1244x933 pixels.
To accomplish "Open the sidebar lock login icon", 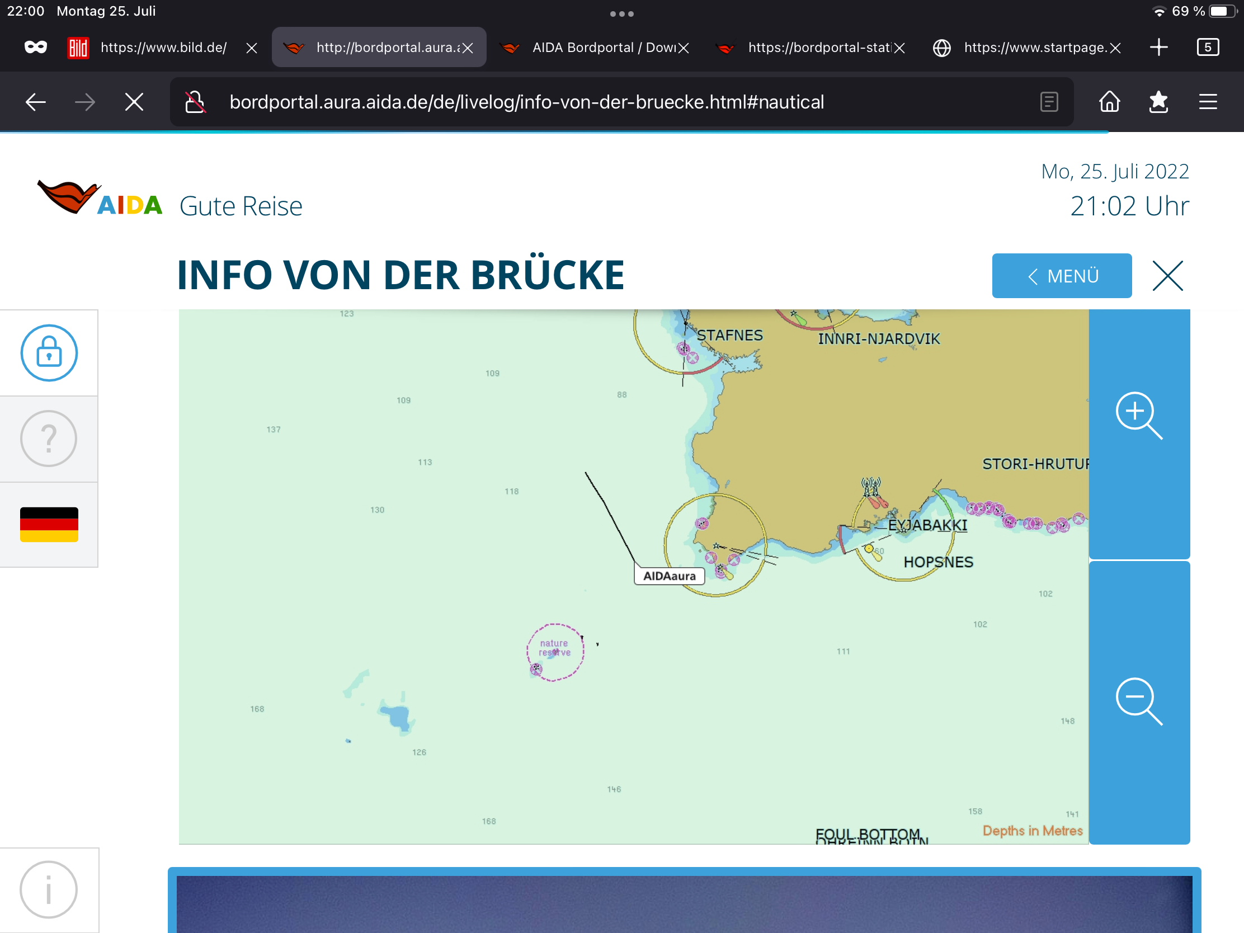I will (x=49, y=352).
